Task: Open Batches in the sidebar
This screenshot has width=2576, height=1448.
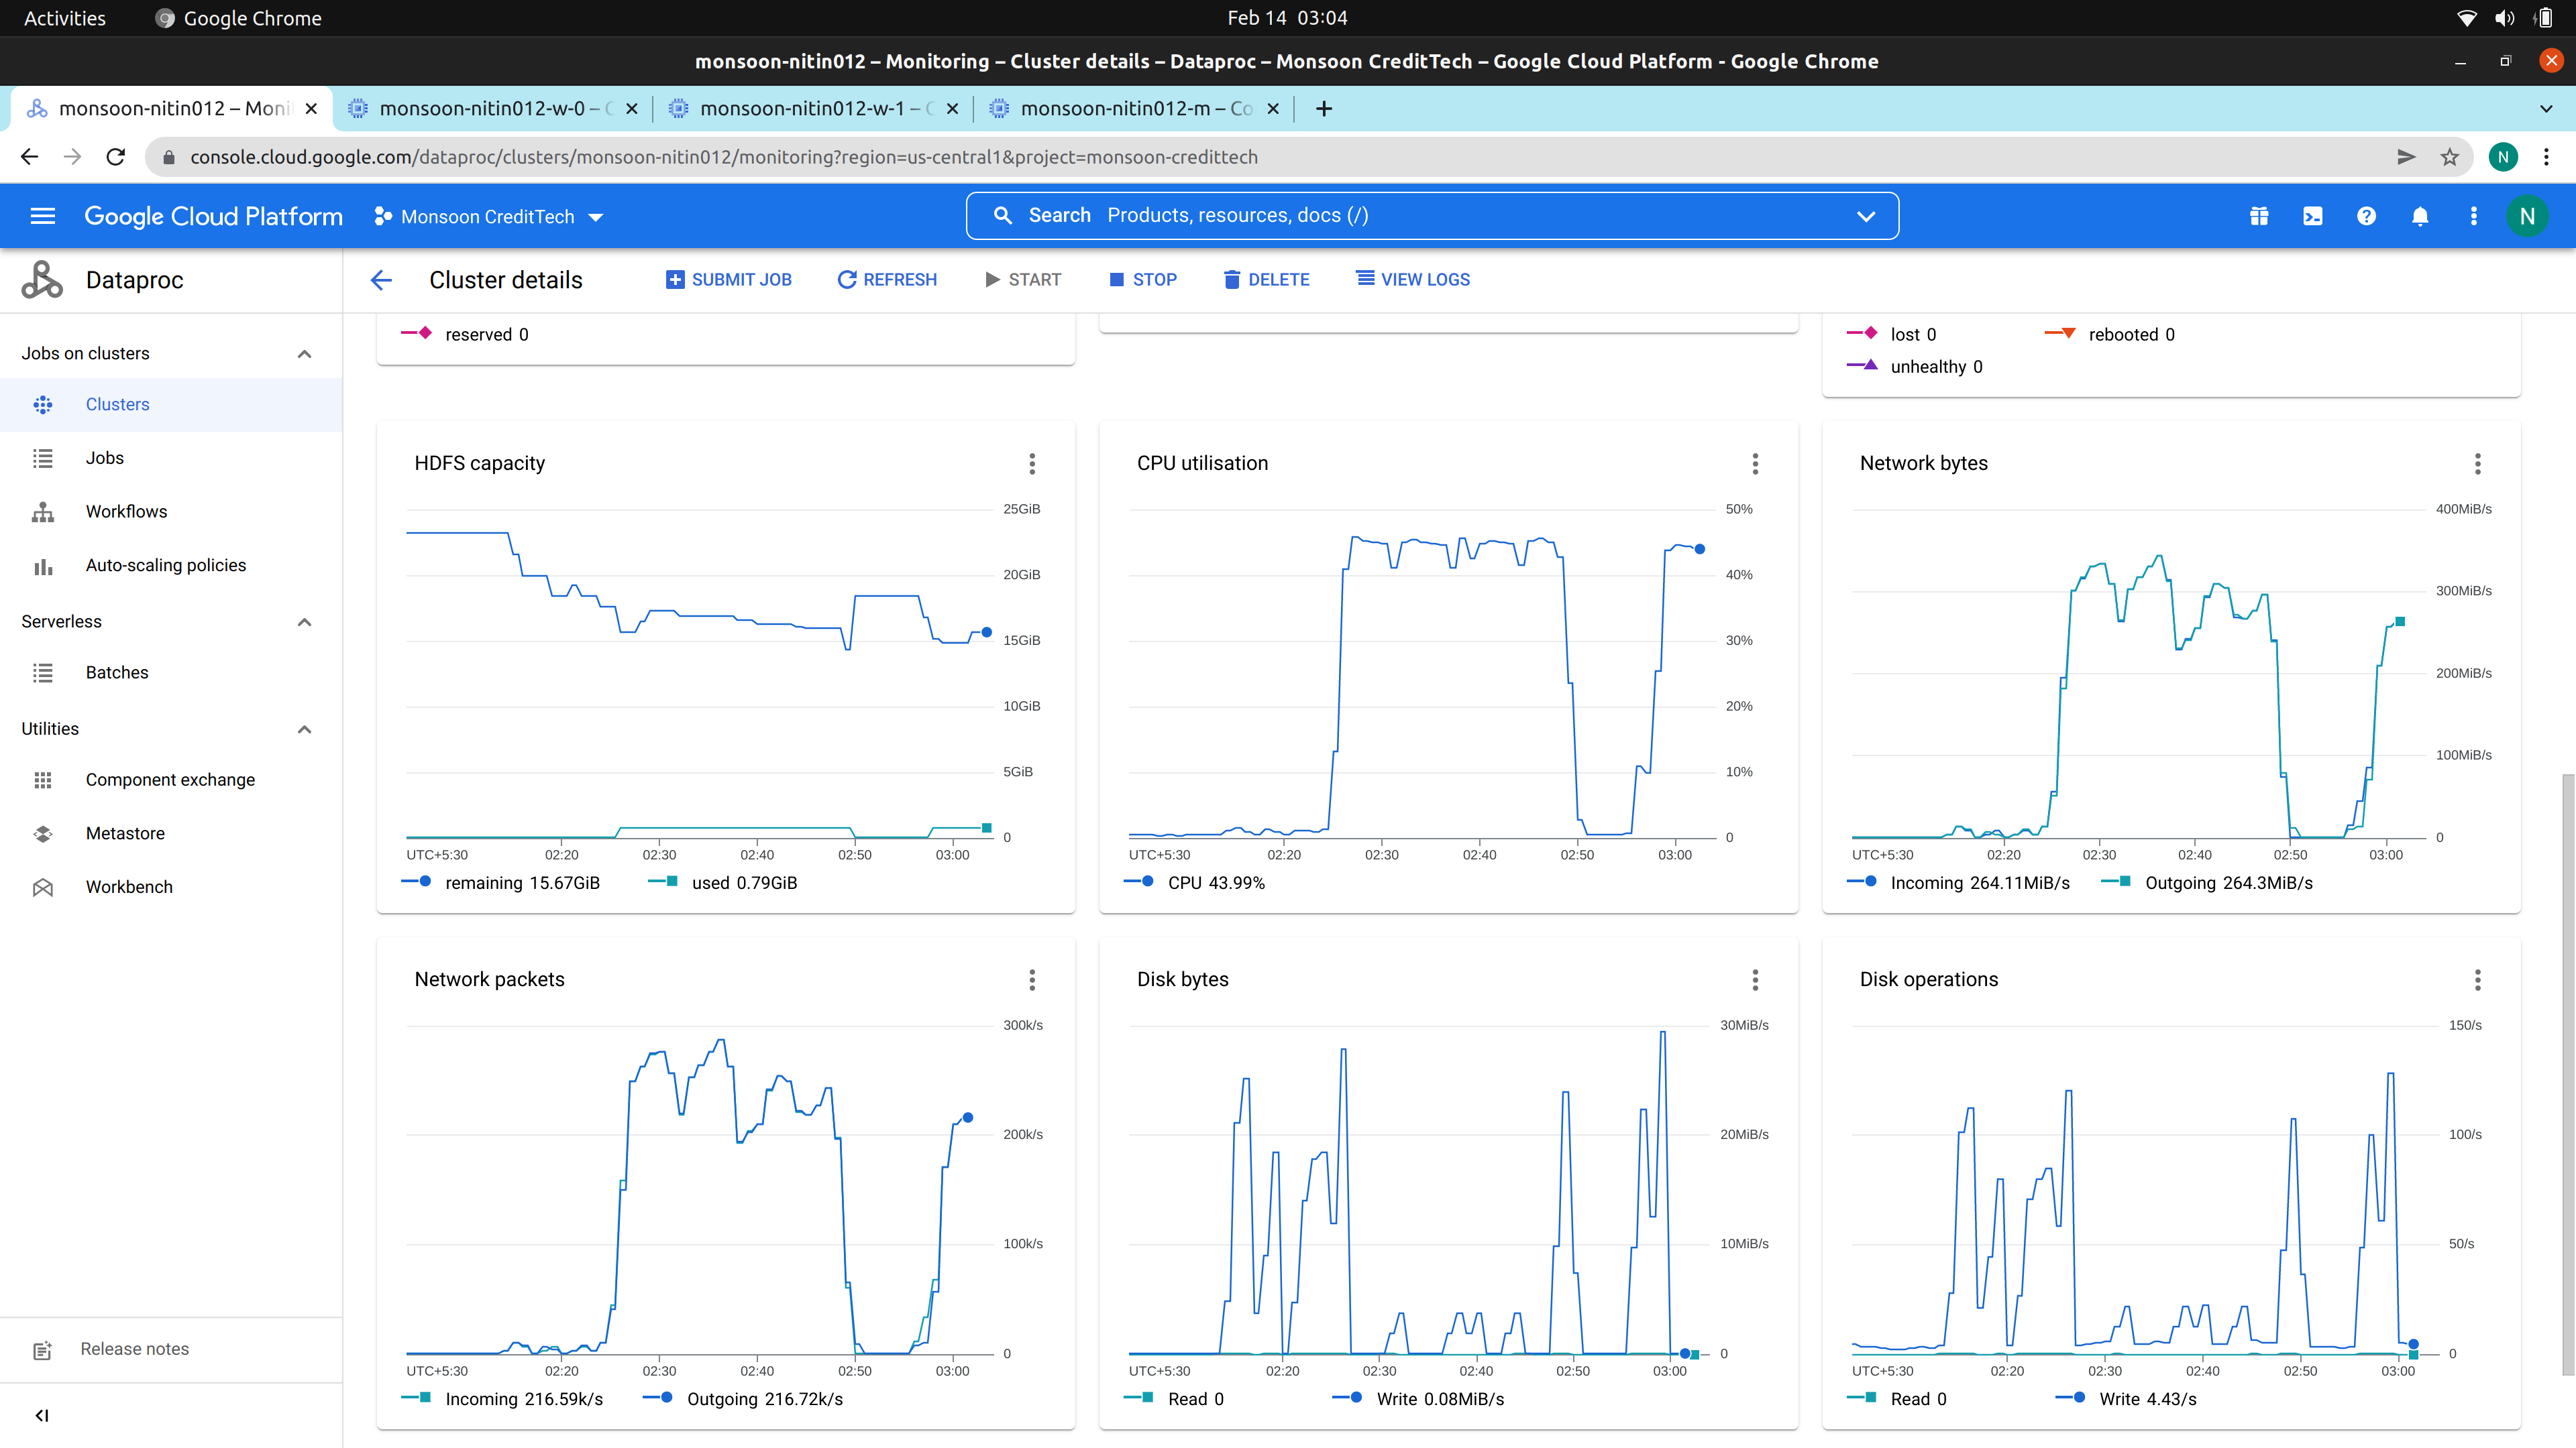Action: click(x=171, y=672)
